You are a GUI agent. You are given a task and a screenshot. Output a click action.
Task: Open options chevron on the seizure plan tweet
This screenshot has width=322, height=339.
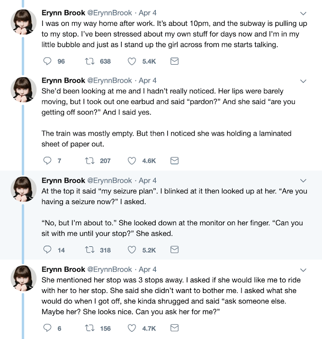pyautogui.click(x=303, y=181)
